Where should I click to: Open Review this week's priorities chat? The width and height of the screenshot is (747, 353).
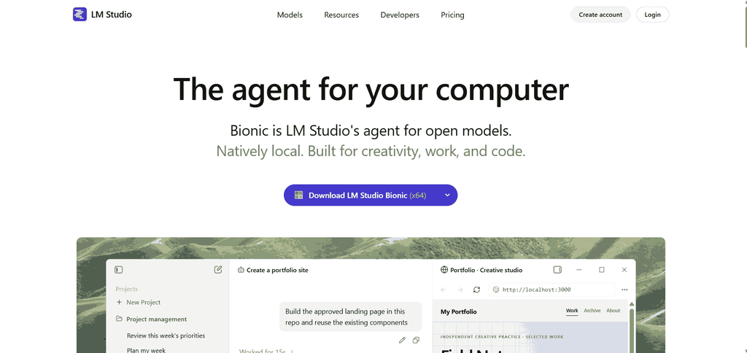tap(166, 335)
